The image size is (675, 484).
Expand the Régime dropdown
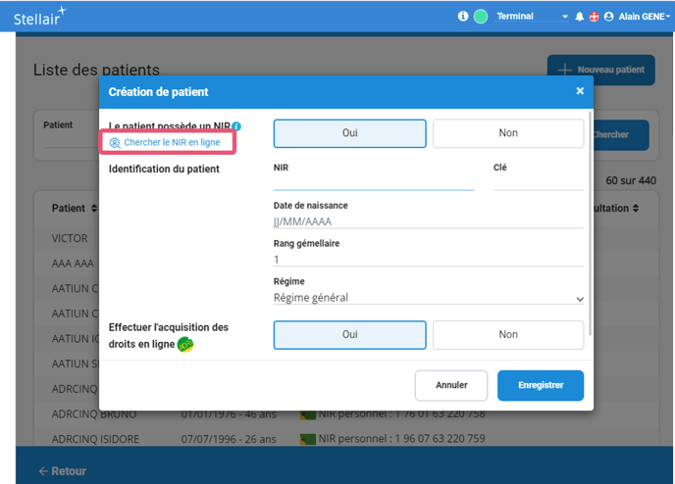(x=428, y=298)
